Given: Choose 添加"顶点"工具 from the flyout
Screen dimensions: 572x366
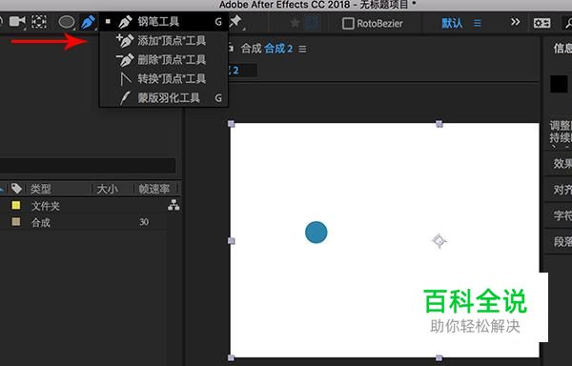Looking at the screenshot, I should pos(164,40).
